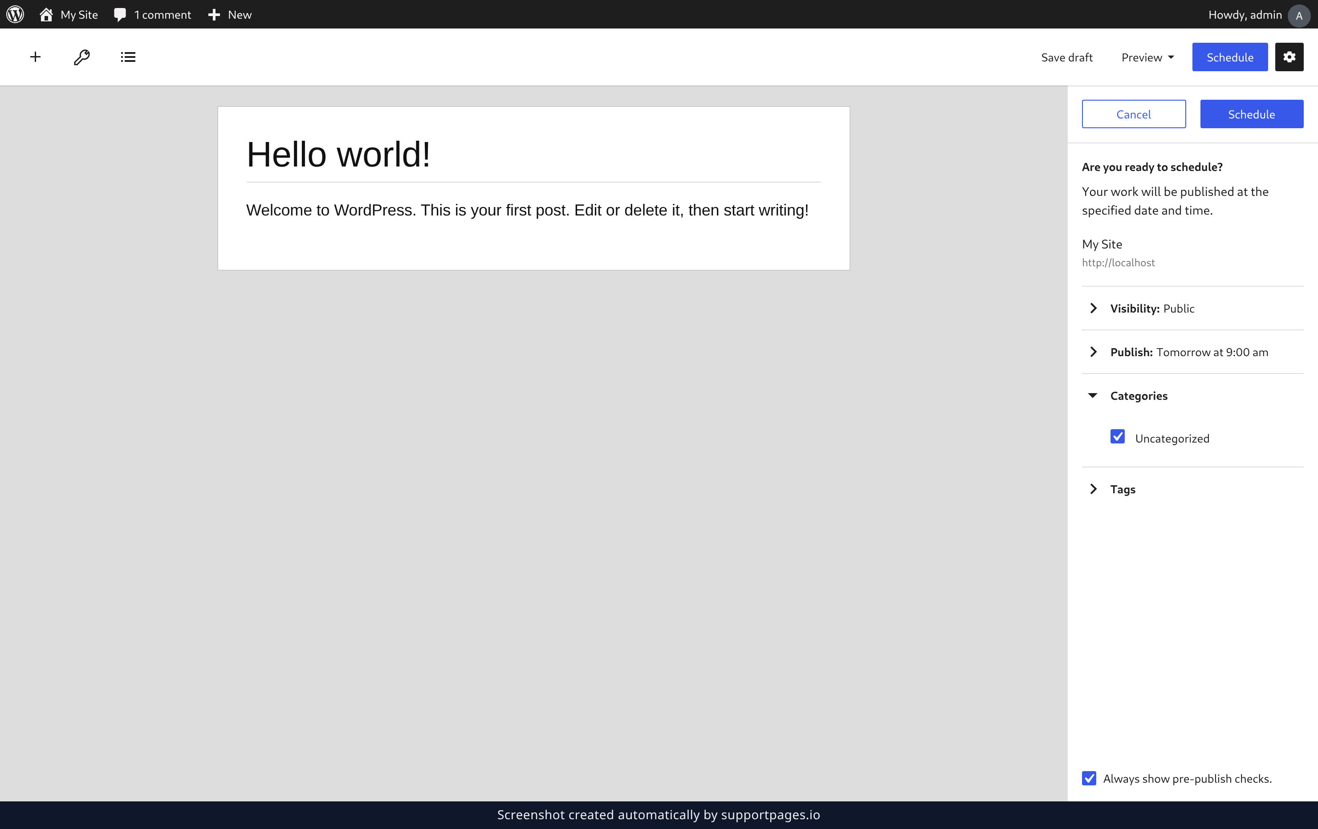Collapse the Categories section
Viewport: 1318px width, 829px height.
coord(1193,396)
